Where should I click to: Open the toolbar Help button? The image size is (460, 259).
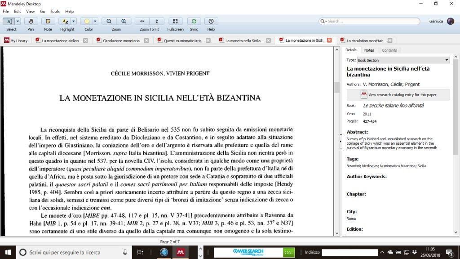(211, 22)
